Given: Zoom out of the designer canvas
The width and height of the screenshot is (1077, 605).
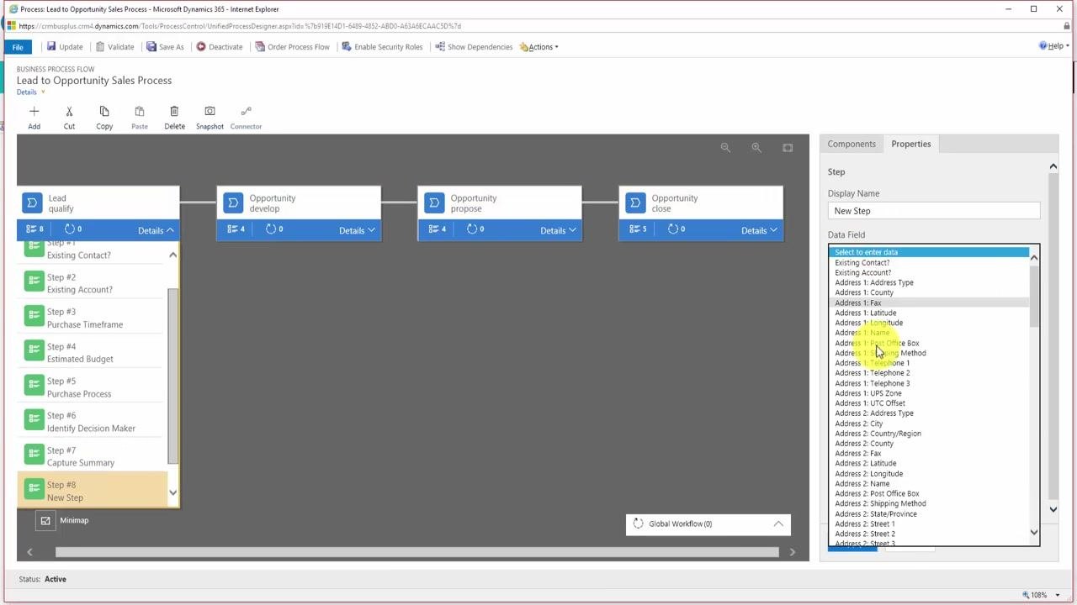Looking at the screenshot, I should click(x=725, y=148).
